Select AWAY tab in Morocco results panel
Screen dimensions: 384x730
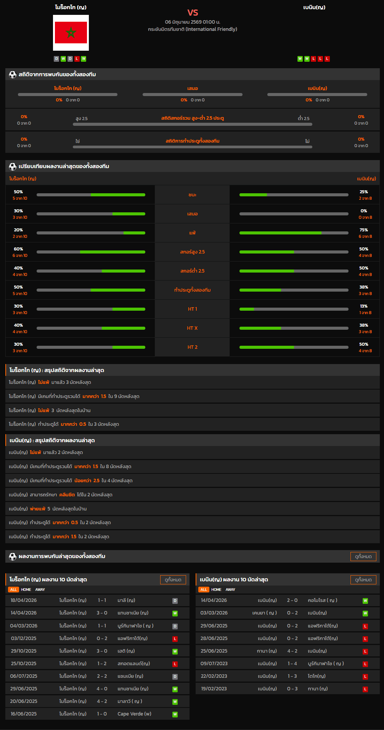(x=40, y=590)
